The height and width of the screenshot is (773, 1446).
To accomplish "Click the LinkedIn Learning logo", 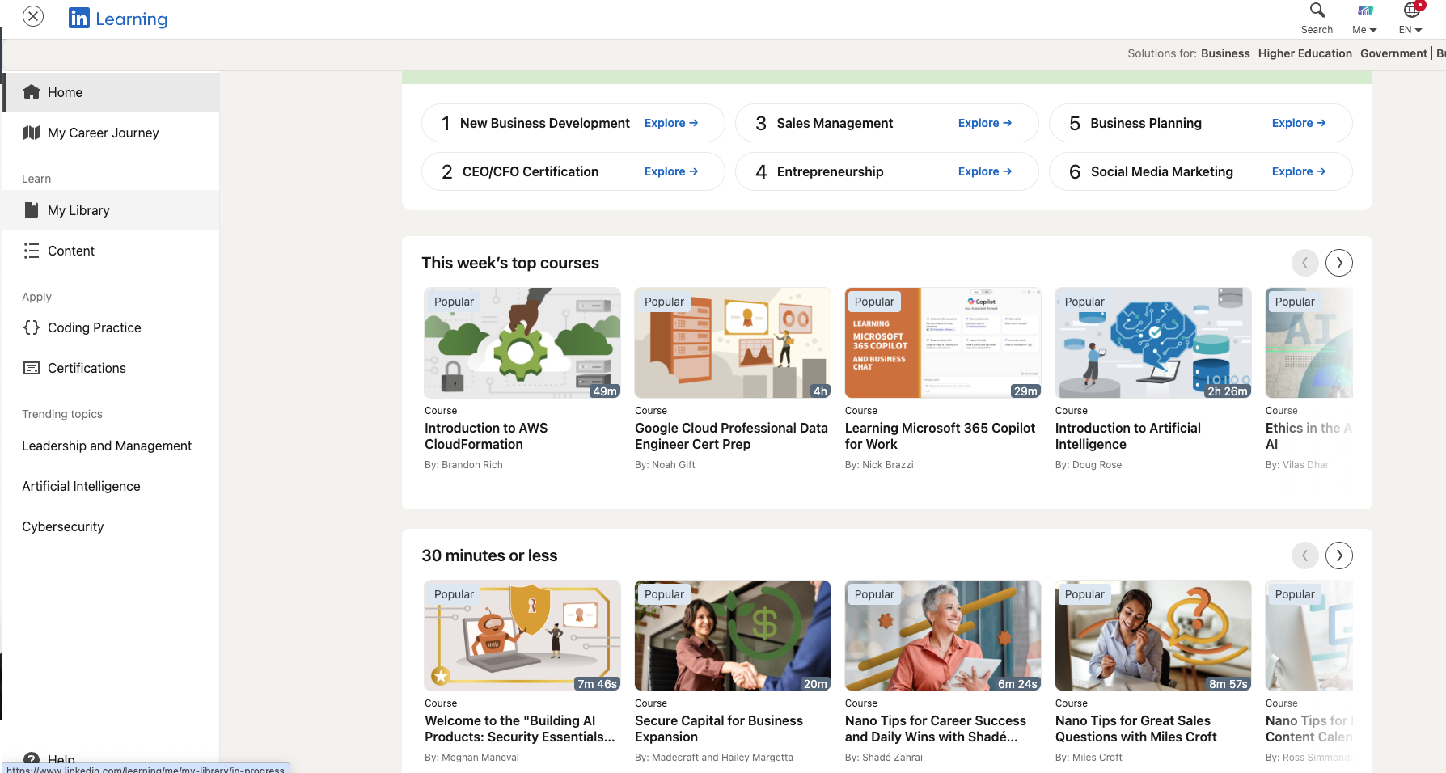I will pos(118,19).
